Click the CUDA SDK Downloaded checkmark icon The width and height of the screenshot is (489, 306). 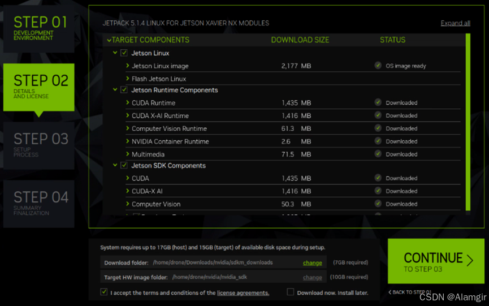tap(378, 178)
